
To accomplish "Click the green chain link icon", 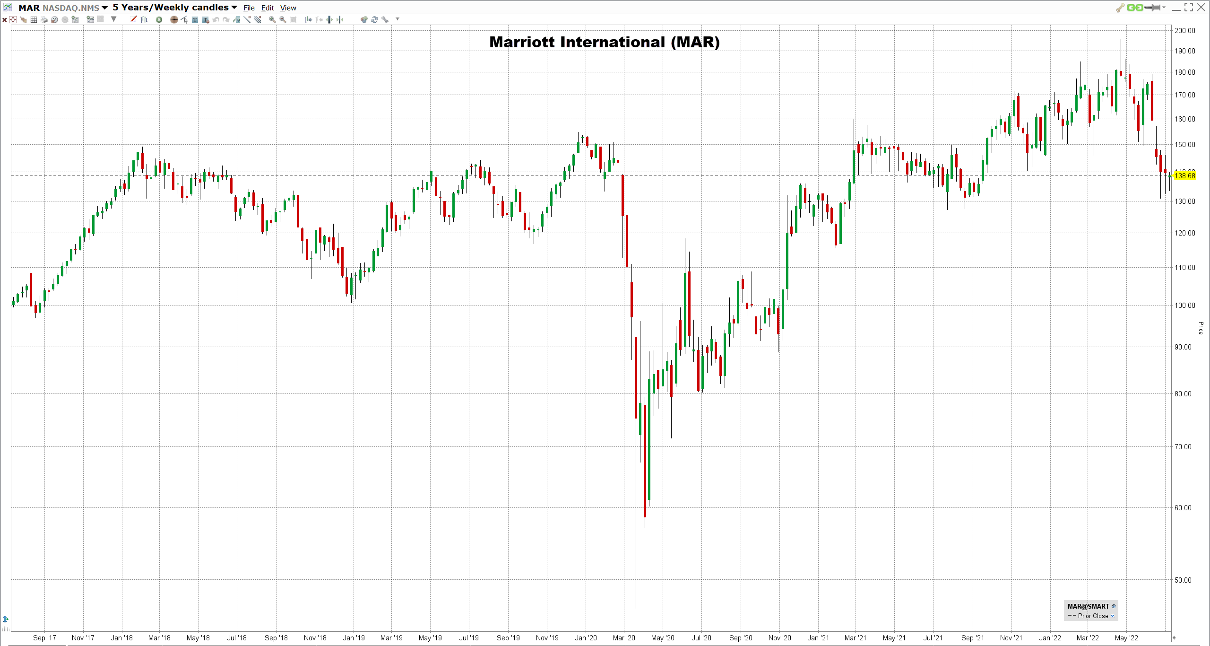I will tap(1135, 7).
